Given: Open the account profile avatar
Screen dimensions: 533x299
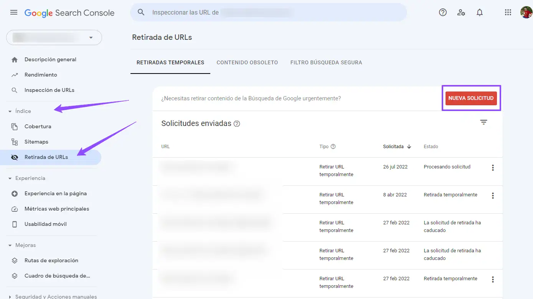Looking at the screenshot, I should point(526,12).
